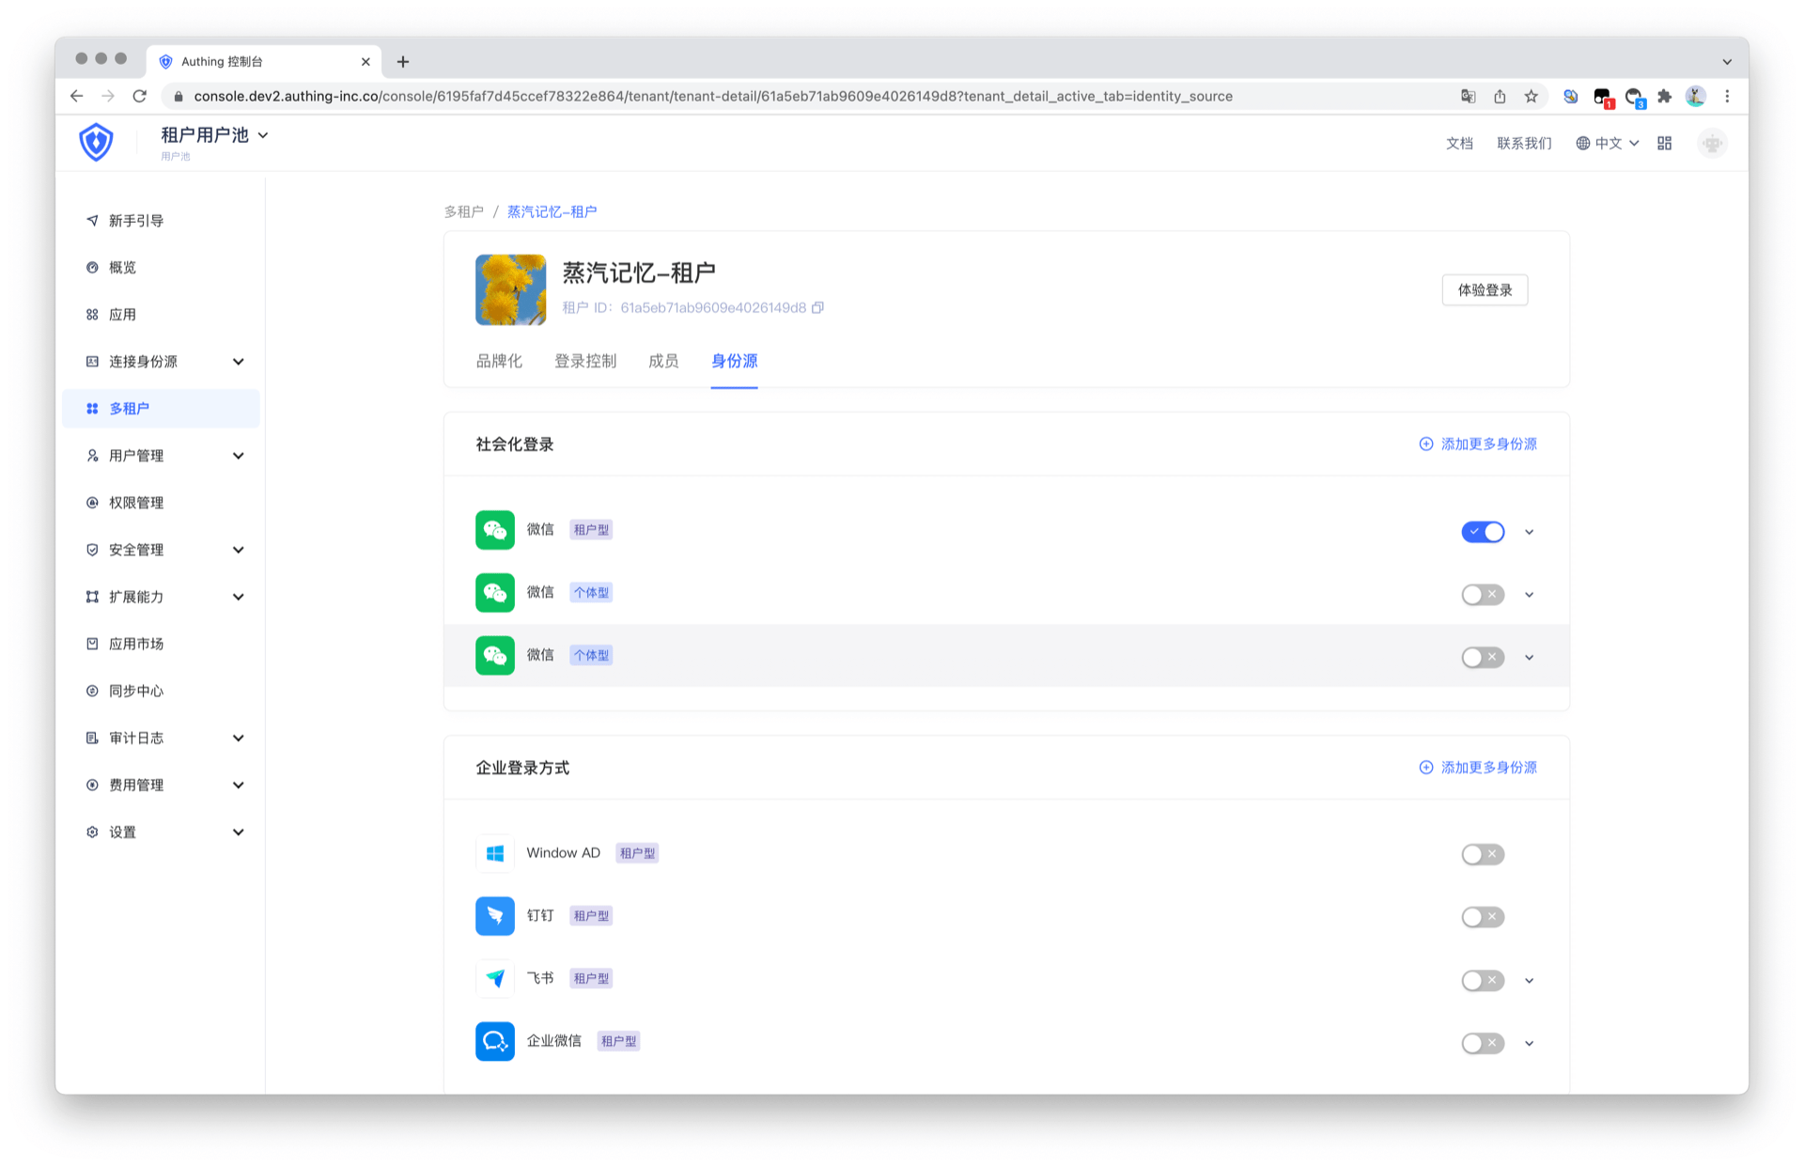Image resolution: width=1804 pixels, height=1167 pixels.
Task: Bookmark page with the star icon
Action: [1531, 96]
